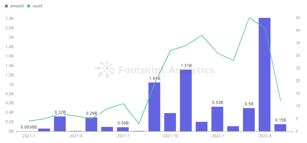The height and width of the screenshot is (143, 307).
Task: Click the purple amount legend swatch
Action: tap(6, 6)
